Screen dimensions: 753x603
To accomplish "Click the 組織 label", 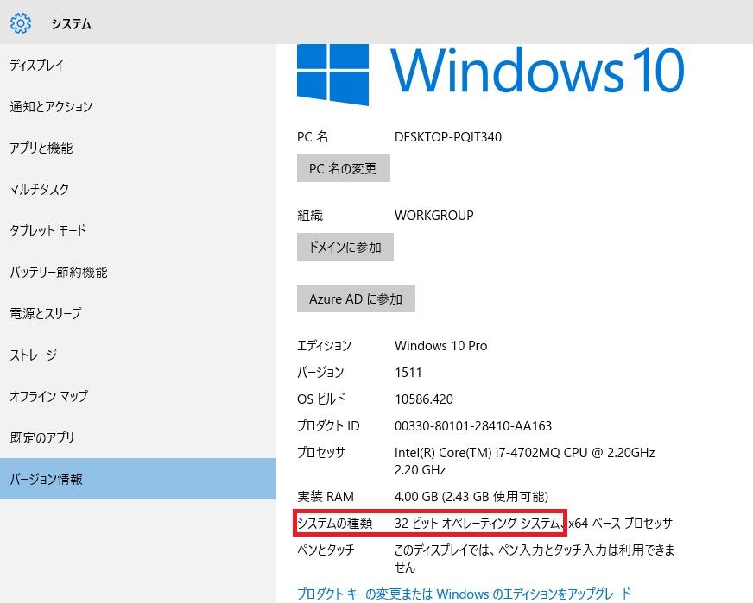I will click(x=310, y=216).
